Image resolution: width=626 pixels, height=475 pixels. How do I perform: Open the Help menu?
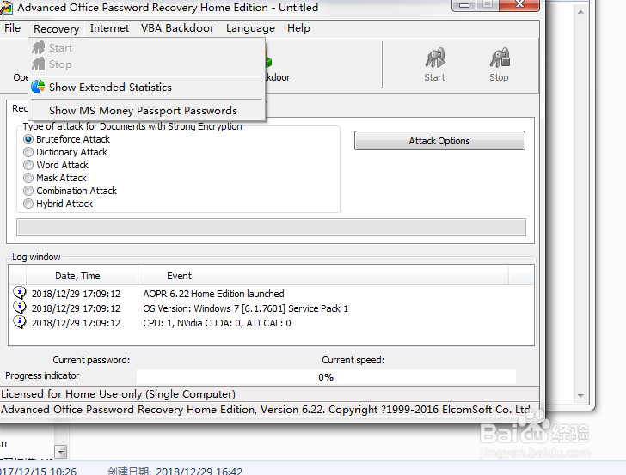tap(298, 28)
